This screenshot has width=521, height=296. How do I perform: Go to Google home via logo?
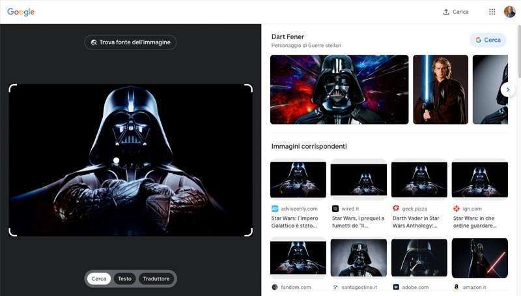[21, 12]
